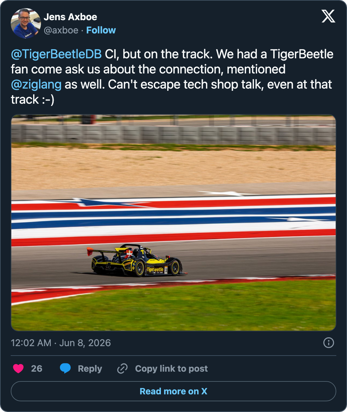The width and height of the screenshot is (347, 412).
Task: Follow the @axboe account
Action: pyautogui.click(x=101, y=30)
